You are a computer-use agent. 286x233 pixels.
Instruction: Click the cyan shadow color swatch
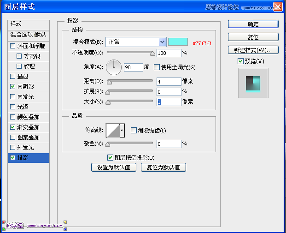[x=178, y=42]
